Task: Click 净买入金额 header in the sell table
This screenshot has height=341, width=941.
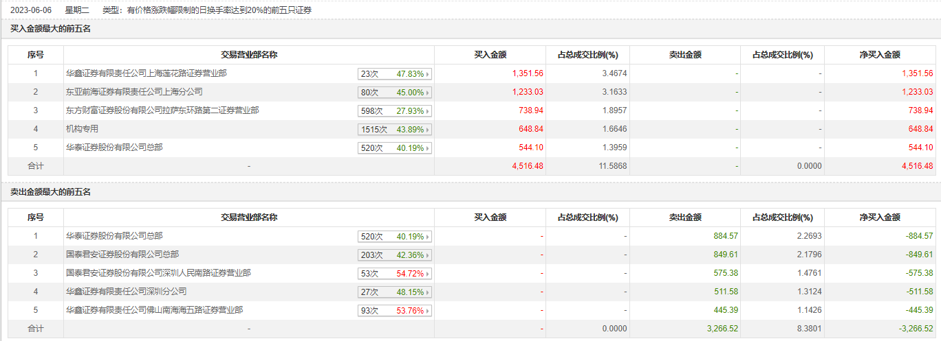Action: [880, 217]
